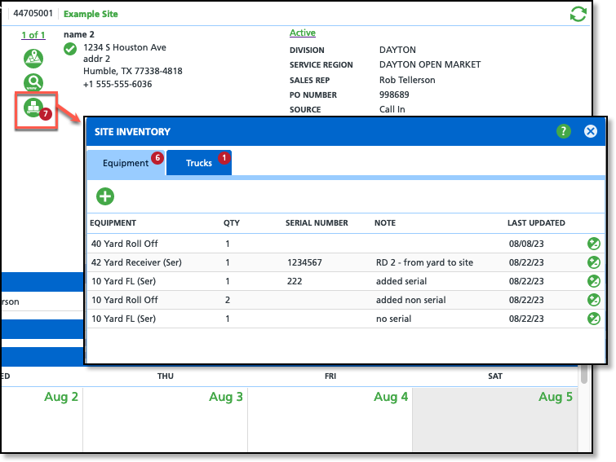Open Site Inventory help question icon

563,131
